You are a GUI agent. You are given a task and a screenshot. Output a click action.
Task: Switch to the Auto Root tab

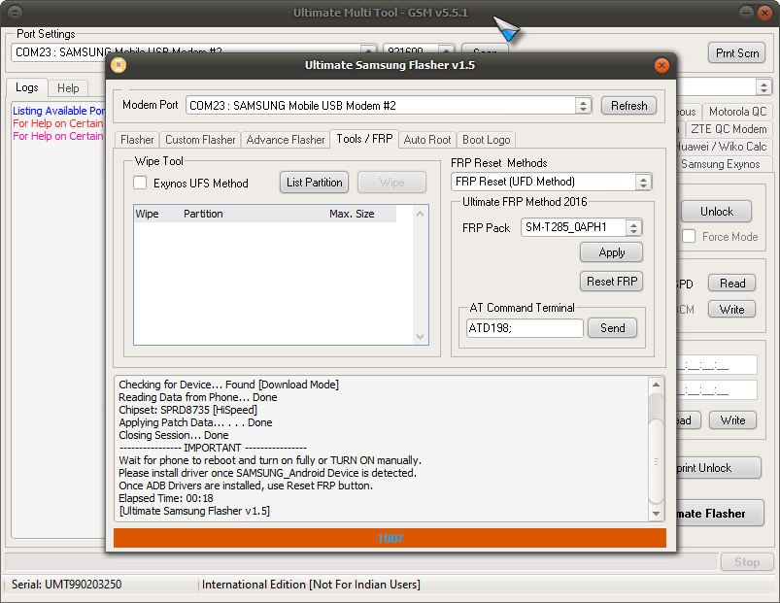tap(426, 139)
